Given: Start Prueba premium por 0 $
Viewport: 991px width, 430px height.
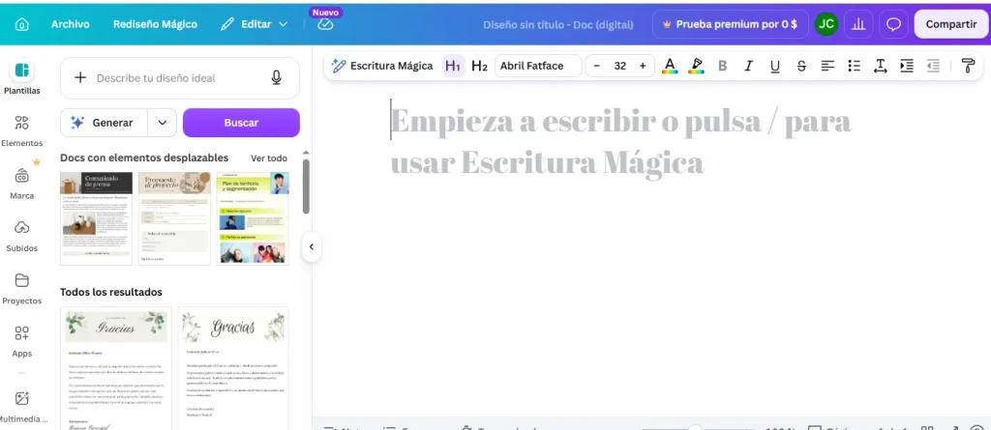Looking at the screenshot, I should 730,24.
